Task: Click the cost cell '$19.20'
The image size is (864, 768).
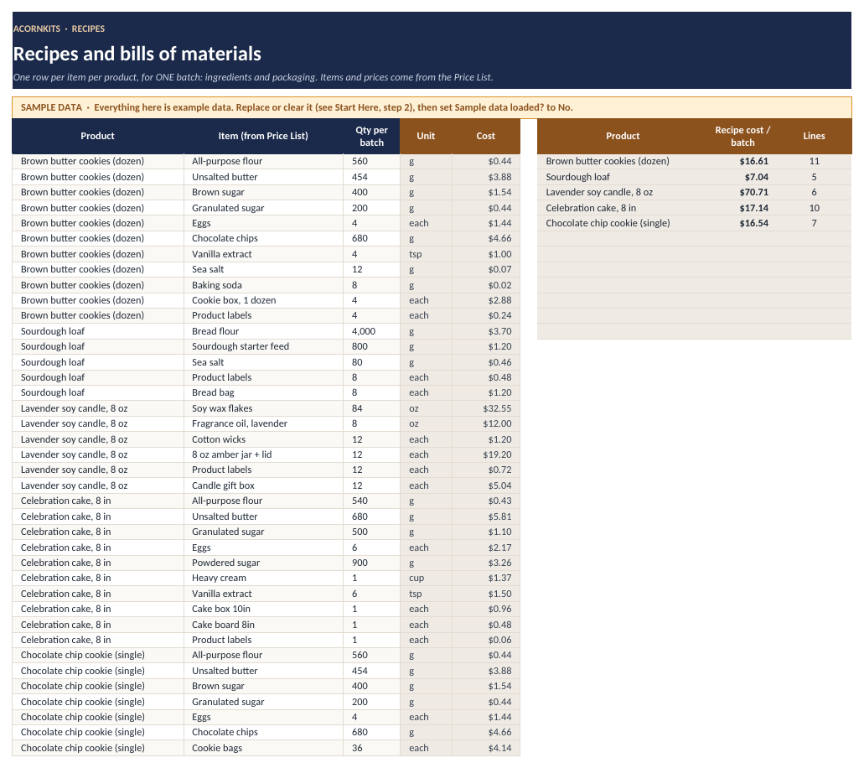Action: pos(485,454)
